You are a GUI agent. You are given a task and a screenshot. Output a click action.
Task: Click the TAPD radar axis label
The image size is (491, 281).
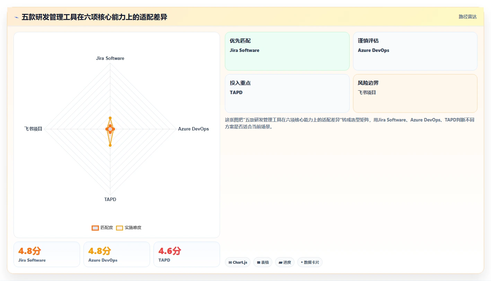click(x=110, y=199)
